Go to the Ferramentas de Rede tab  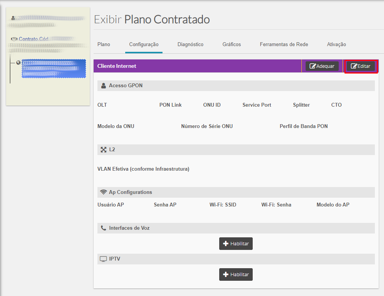(x=284, y=45)
